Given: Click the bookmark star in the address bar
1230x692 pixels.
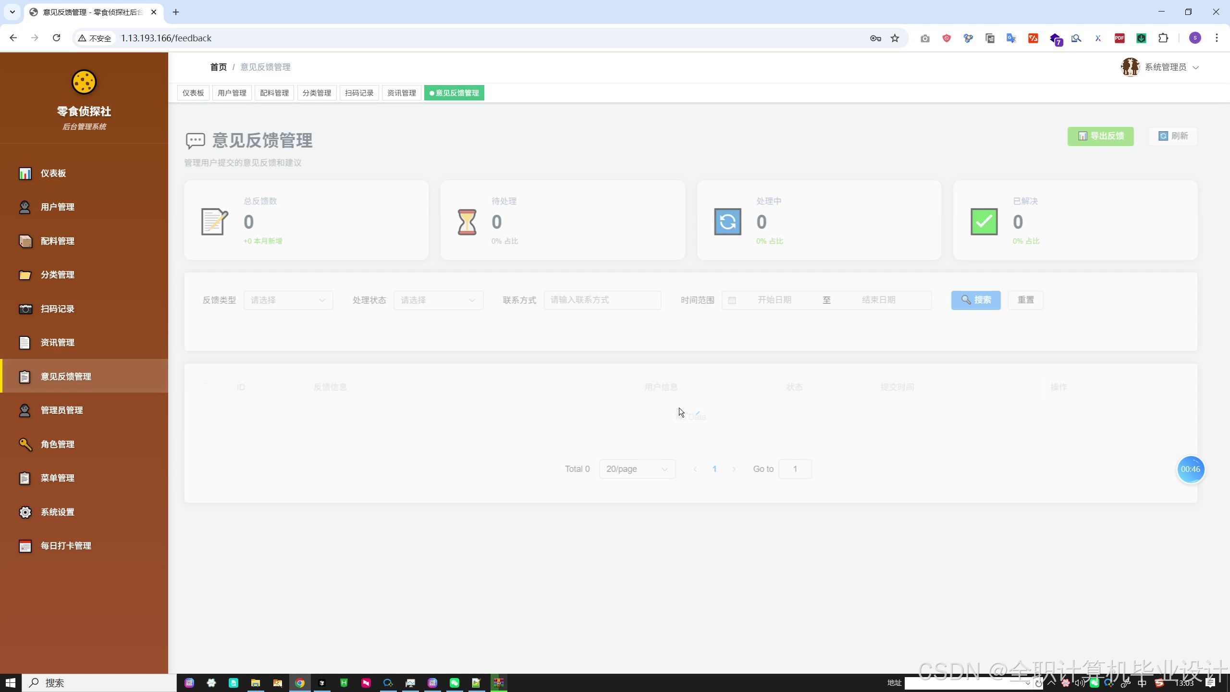Looking at the screenshot, I should tap(895, 38).
